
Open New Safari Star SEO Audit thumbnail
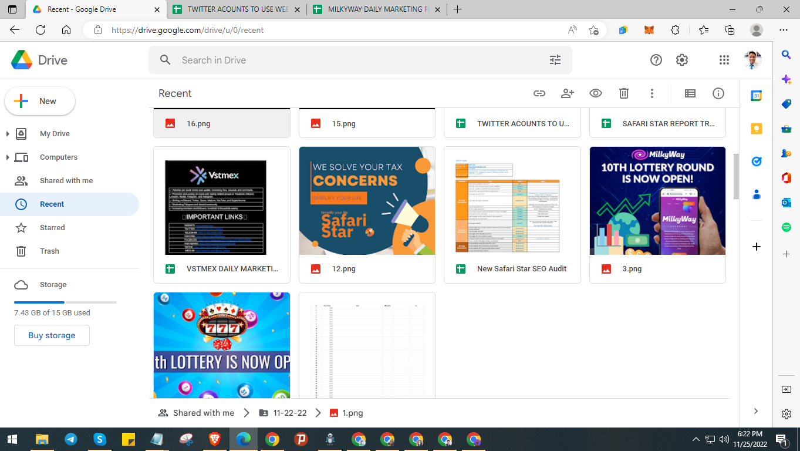(512, 201)
